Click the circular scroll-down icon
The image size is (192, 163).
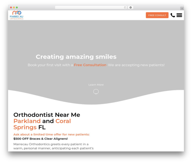pyautogui.click(x=96, y=92)
